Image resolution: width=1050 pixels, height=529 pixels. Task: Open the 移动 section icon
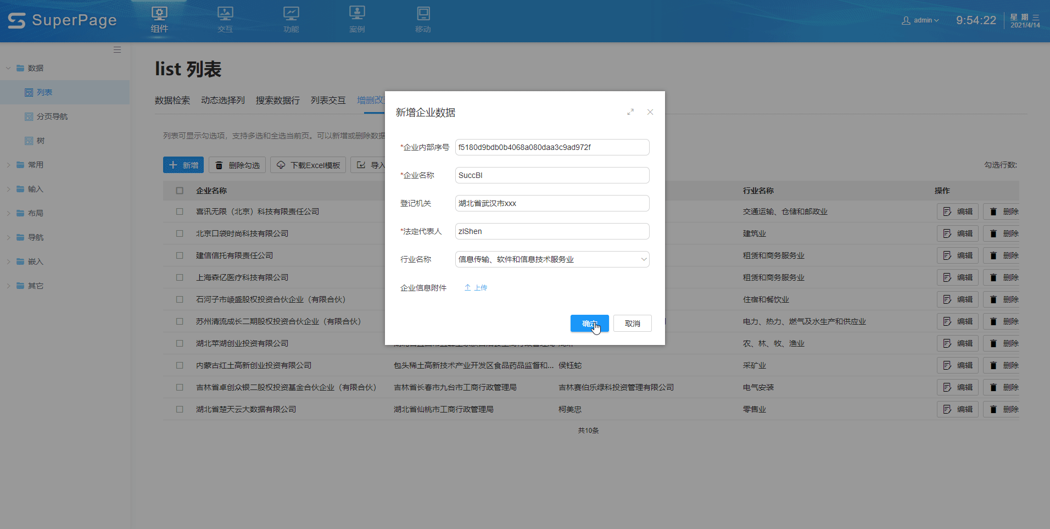(423, 14)
